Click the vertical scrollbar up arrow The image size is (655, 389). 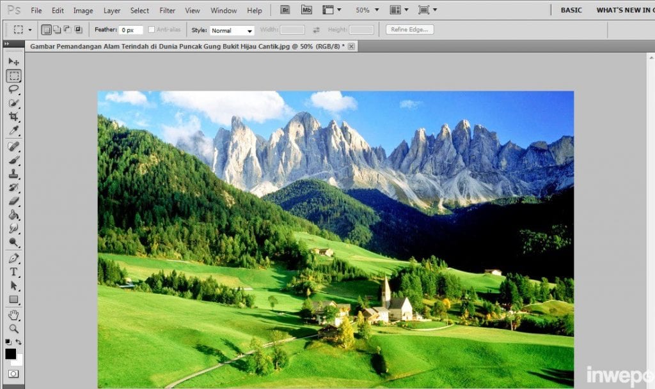651,58
